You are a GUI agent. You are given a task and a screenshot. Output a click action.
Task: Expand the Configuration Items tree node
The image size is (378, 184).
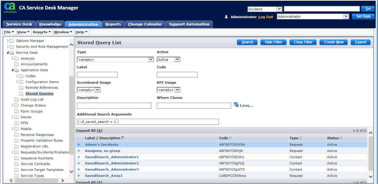click(x=18, y=82)
